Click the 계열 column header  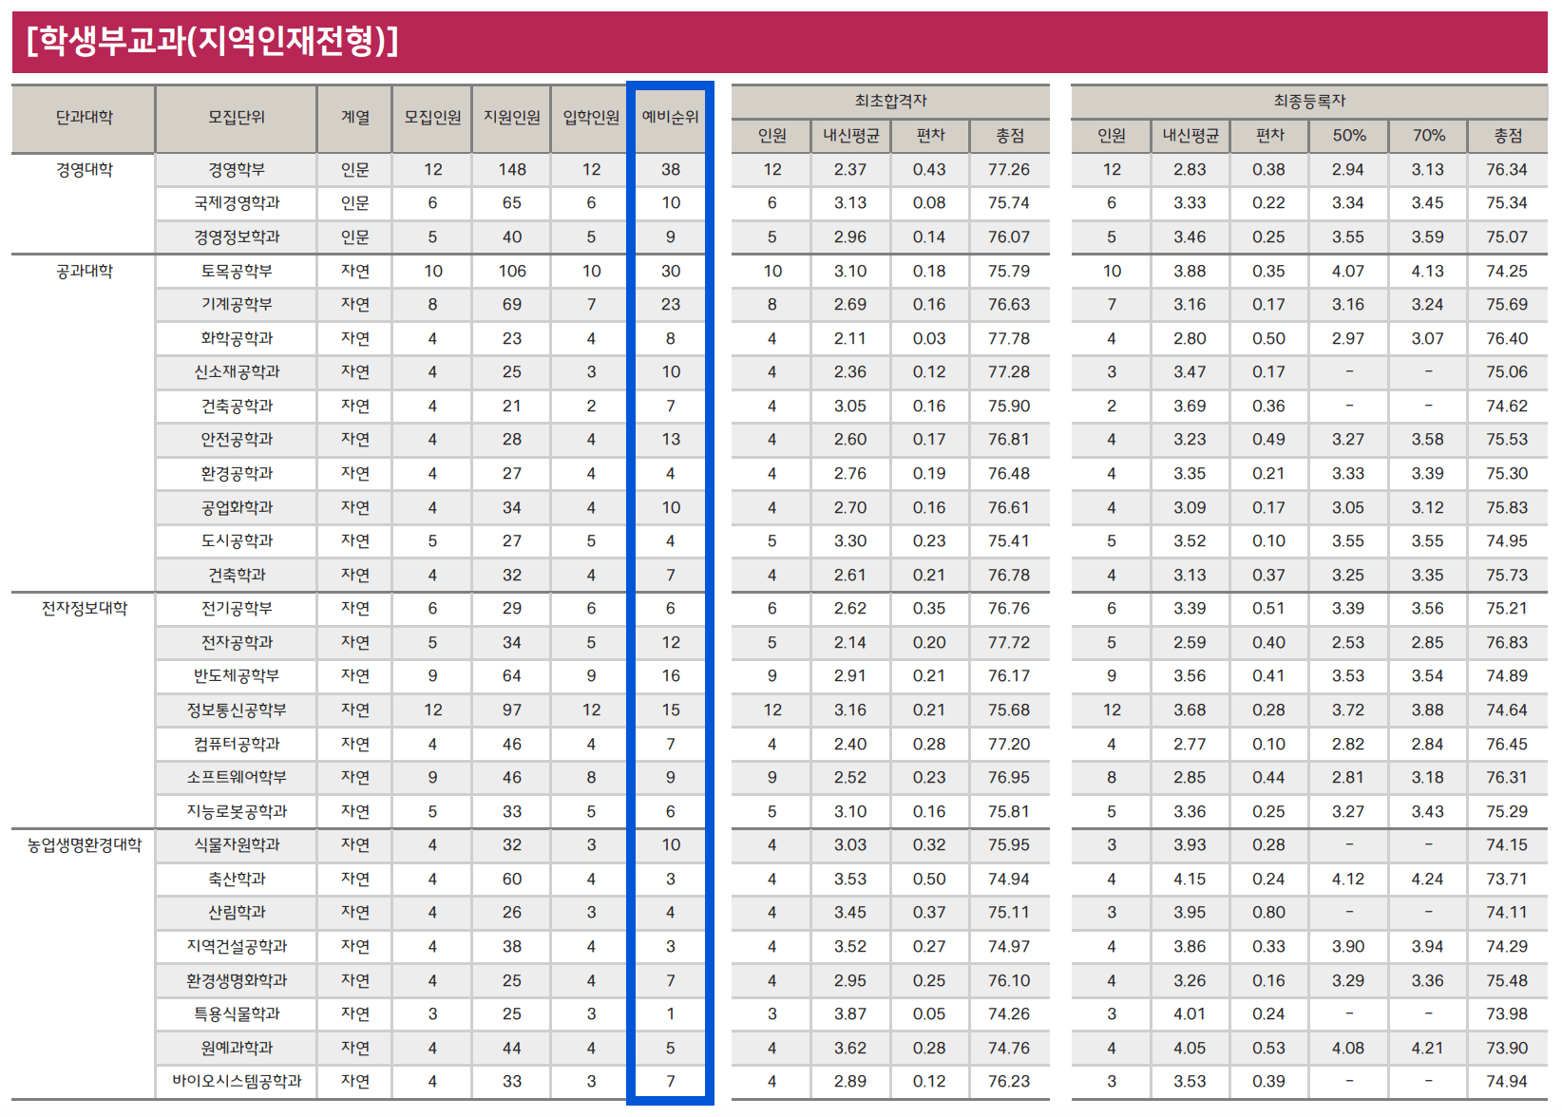point(355,118)
